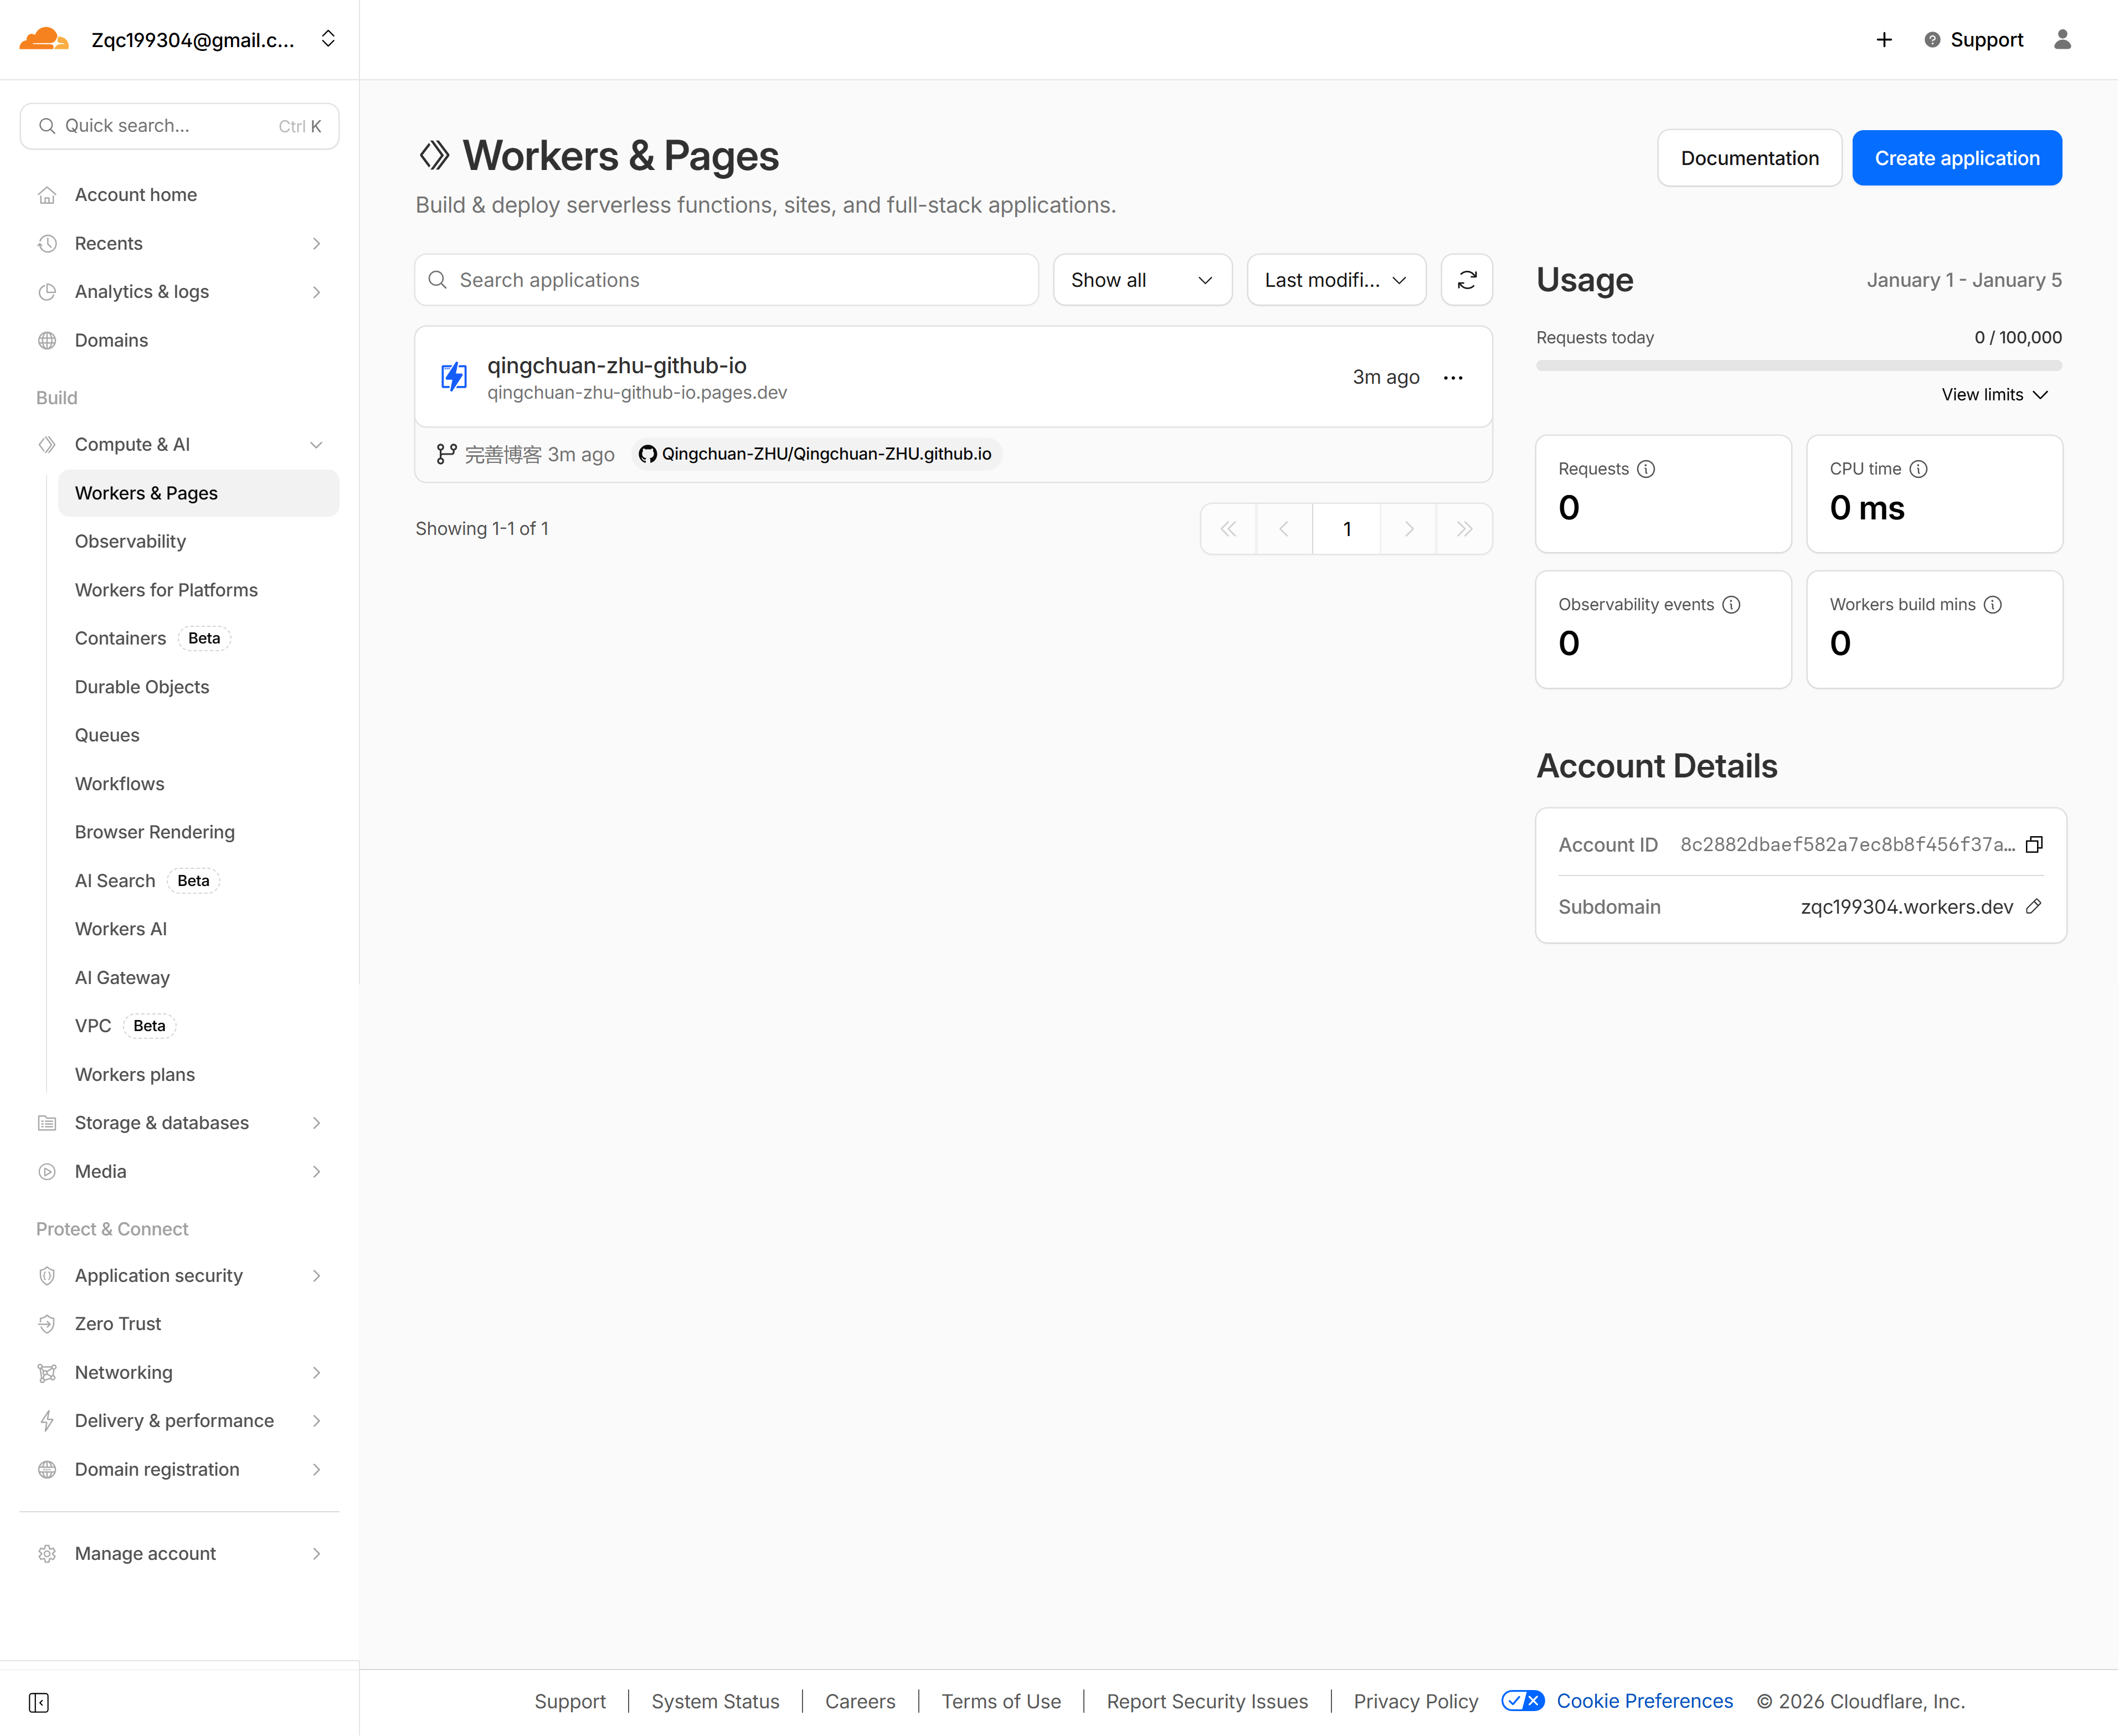The width and height of the screenshot is (2119, 1736).
Task: Edit the zqc199304.workers.dev subdomain
Action: pos(2035,906)
